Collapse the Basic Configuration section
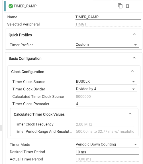Screen dimensions: 143x164 coord(134,58)
